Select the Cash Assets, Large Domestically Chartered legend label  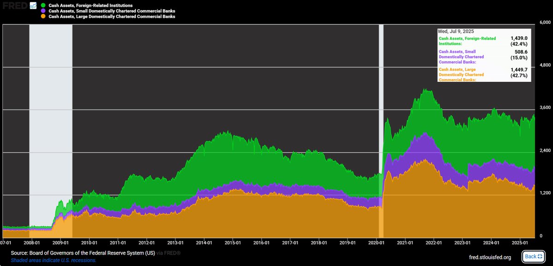coord(112,16)
